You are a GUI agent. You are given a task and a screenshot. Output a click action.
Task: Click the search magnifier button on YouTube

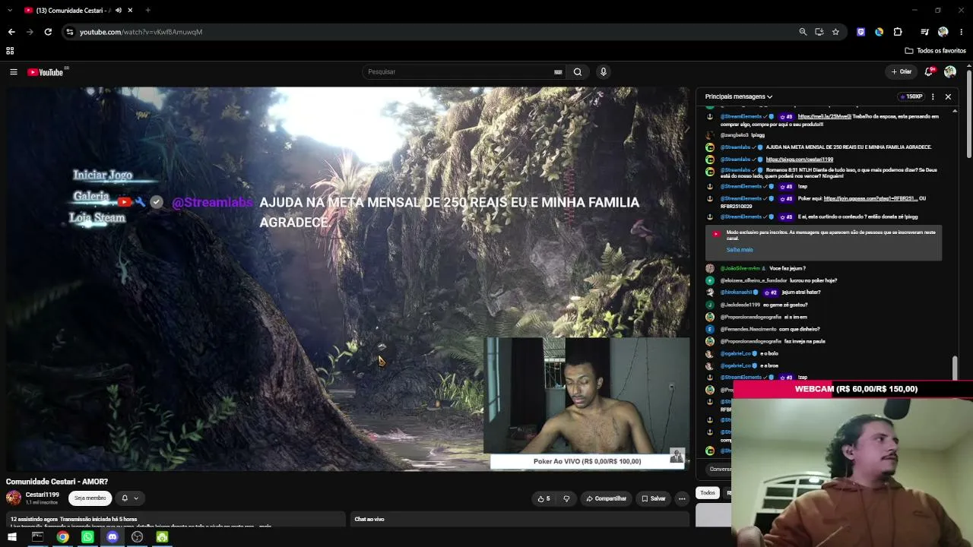[578, 72]
